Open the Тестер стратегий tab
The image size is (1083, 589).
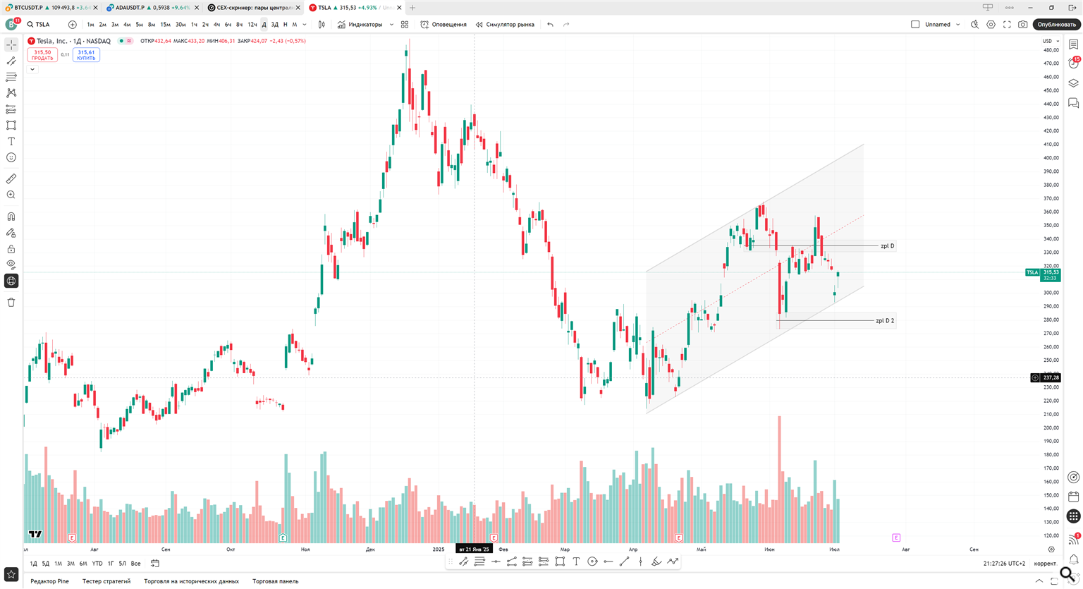point(106,581)
